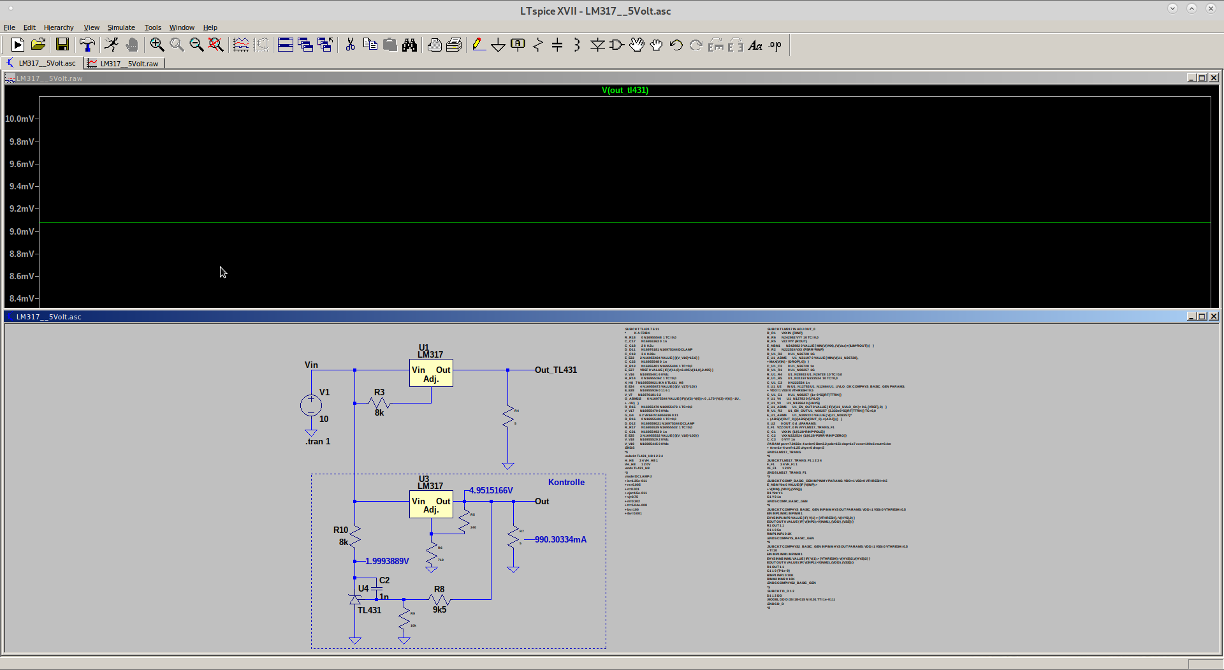Select the Text tool

point(755,45)
